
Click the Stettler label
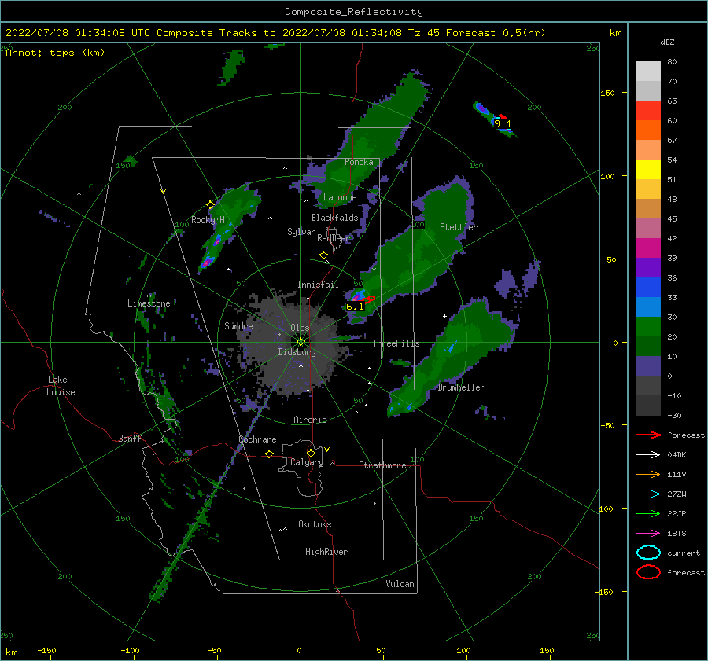click(x=459, y=227)
